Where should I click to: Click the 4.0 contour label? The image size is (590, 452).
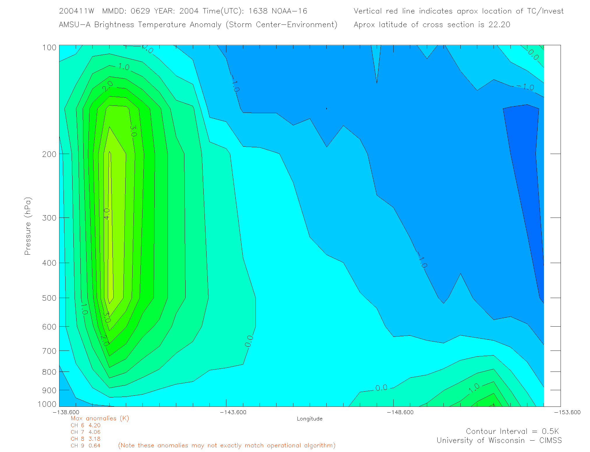point(107,214)
